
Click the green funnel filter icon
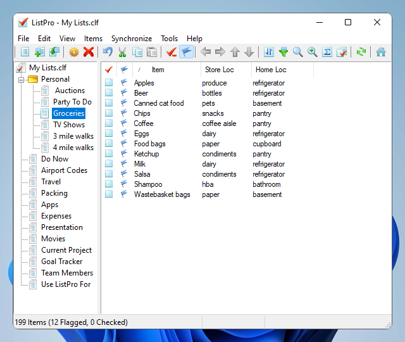click(x=283, y=52)
